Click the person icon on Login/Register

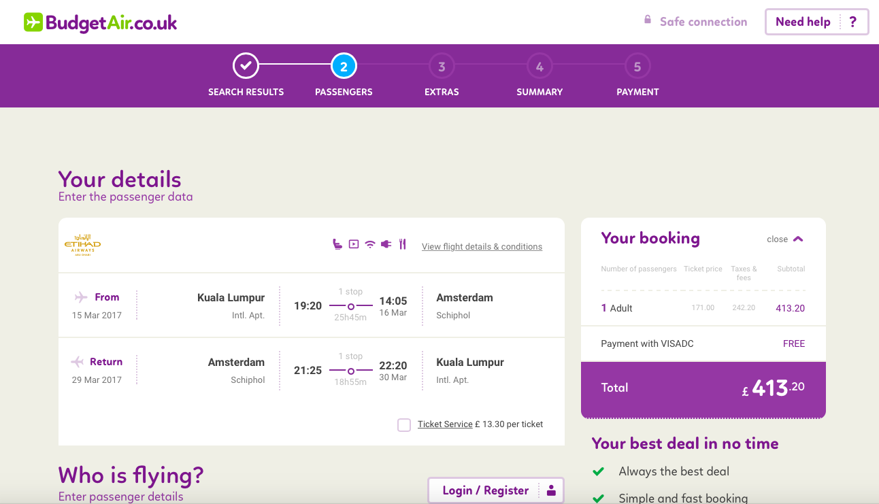click(551, 490)
